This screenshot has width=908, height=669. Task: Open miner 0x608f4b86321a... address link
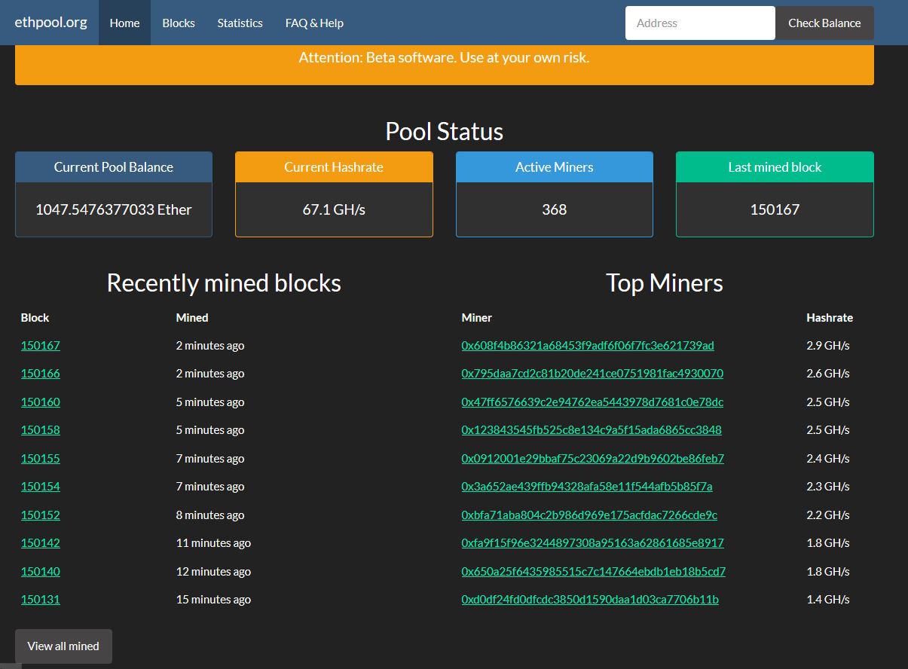pyautogui.click(x=588, y=346)
